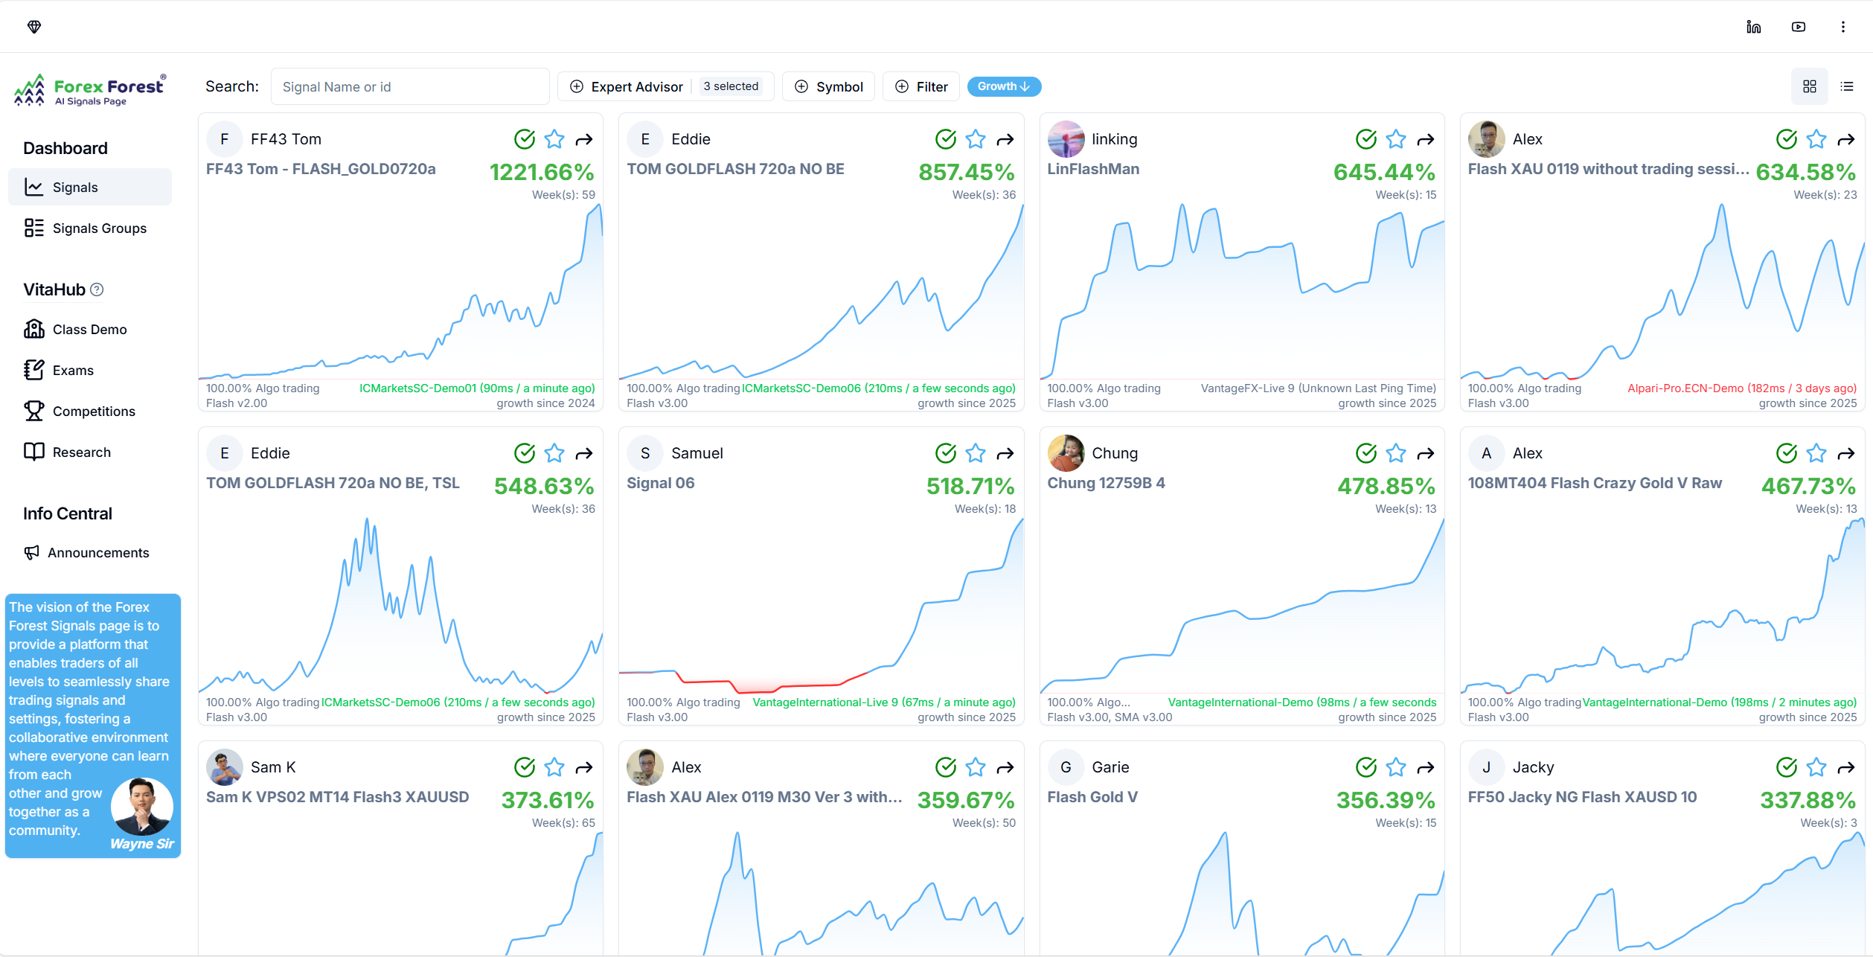Open the YouTube icon in top bar
This screenshot has height=957, width=1873.
tap(1798, 27)
